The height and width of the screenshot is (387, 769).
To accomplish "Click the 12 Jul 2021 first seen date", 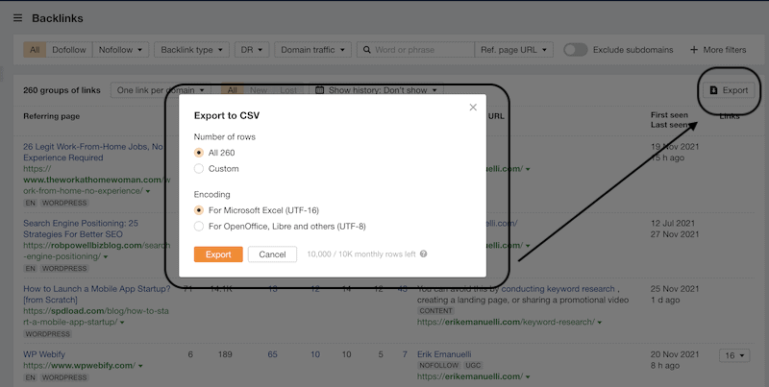I will 675,223.
